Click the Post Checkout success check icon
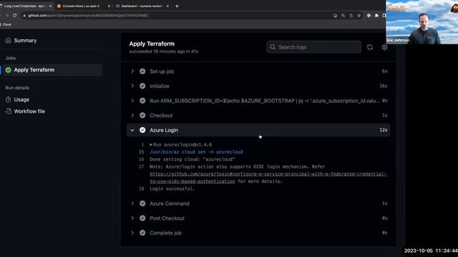The image size is (458, 257). (142, 218)
